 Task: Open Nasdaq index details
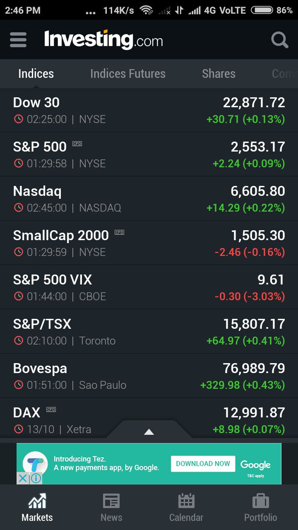coord(149,199)
